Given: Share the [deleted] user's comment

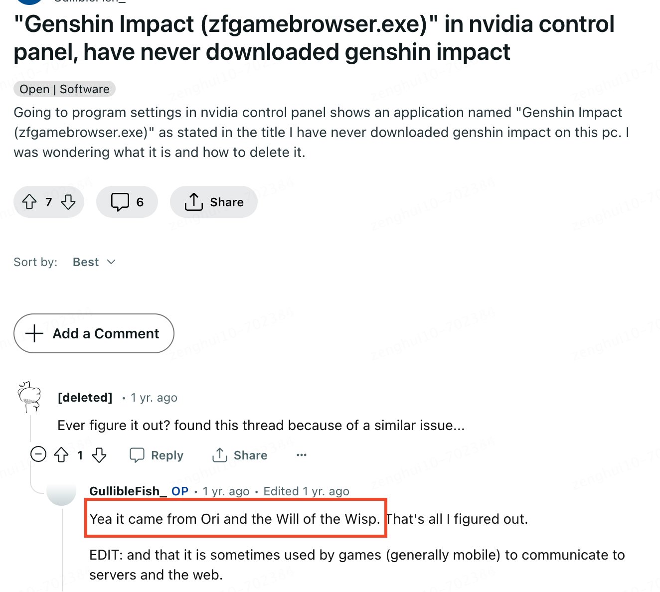Looking at the screenshot, I should coord(240,455).
